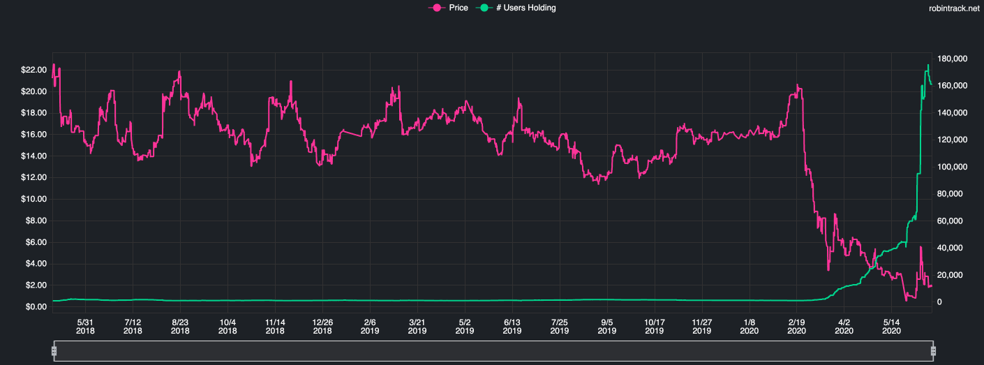The height and width of the screenshot is (365, 984).
Task: Click the robintrack.net label
Action: tap(955, 8)
